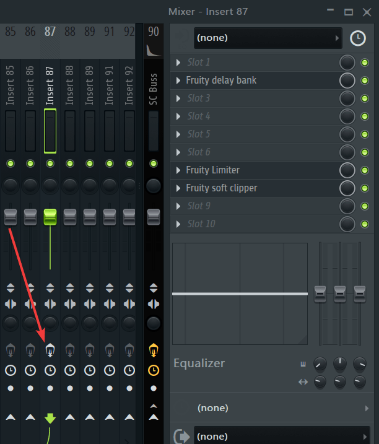
Task: Toggle FX slots icon on Insert 88
Action: 70,350
